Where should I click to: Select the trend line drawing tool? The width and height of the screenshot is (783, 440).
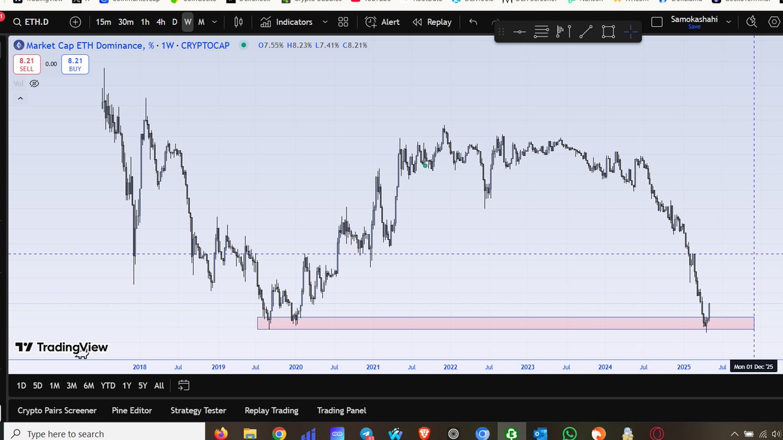586,31
